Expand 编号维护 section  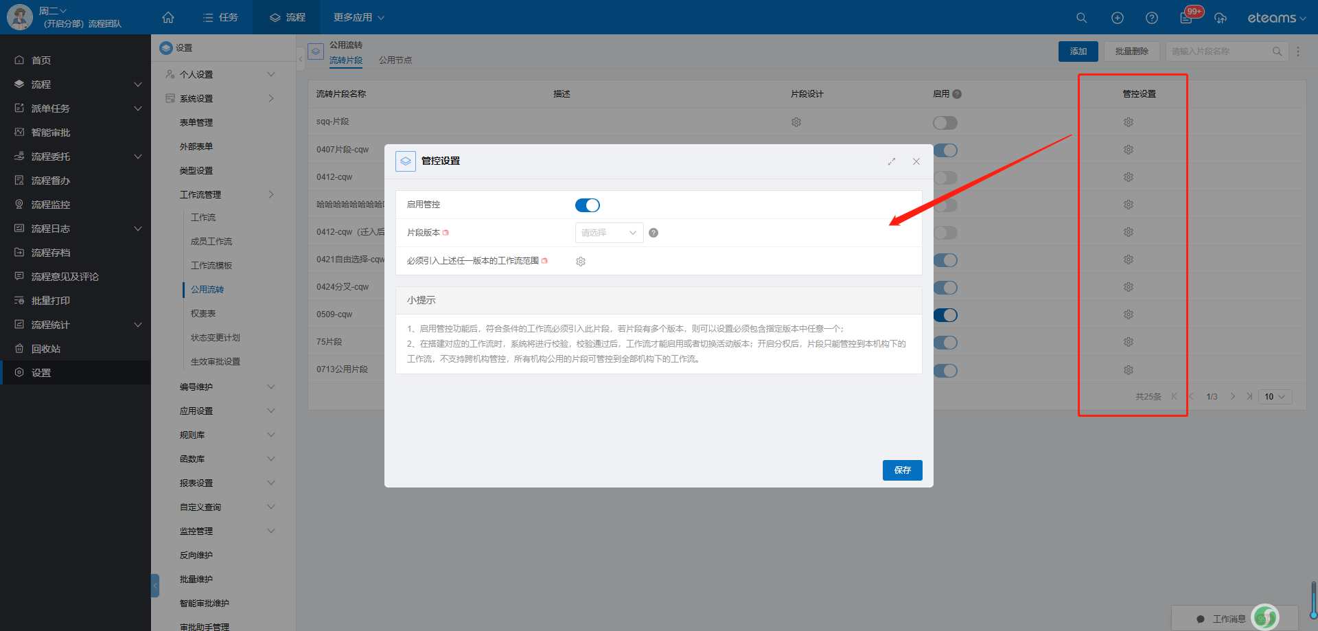pos(271,387)
